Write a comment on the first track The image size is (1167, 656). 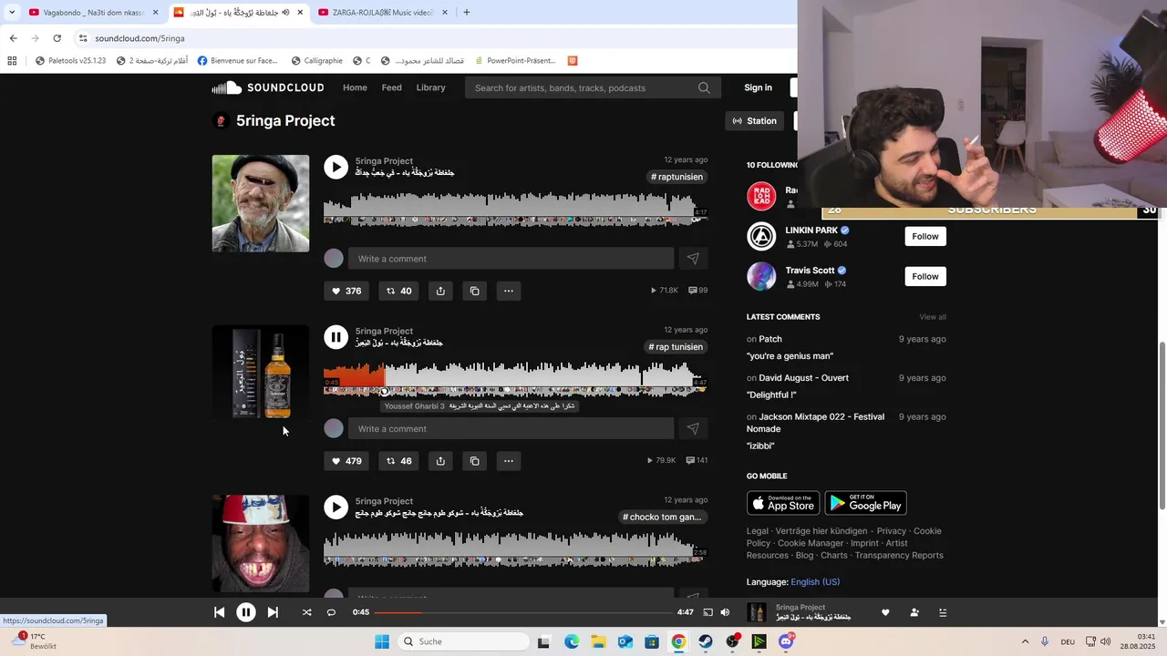click(511, 259)
